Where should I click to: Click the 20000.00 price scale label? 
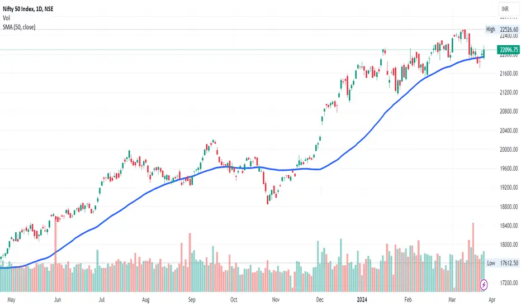pos(509,150)
